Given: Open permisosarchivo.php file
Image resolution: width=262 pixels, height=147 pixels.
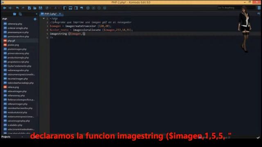Looking at the screenshot, I should click(18, 36).
